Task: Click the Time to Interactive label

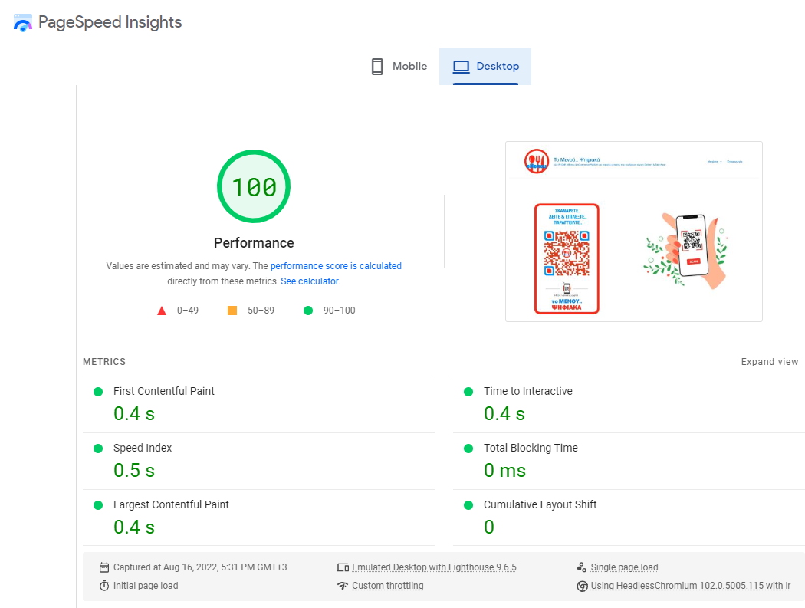Action: (527, 391)
